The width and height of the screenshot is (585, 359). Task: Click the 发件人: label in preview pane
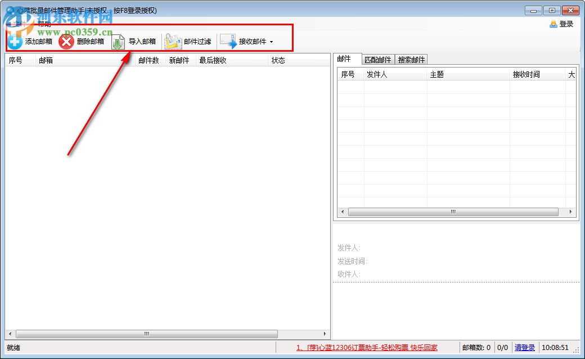(x=349, y=248)
